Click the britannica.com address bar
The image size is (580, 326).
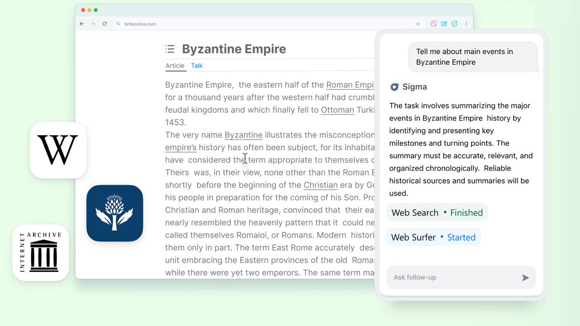(x=268, y=24)
